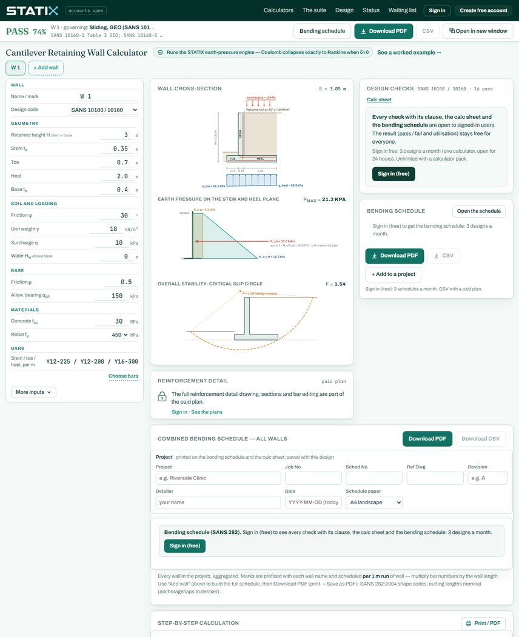Follow the See a worked example link
This screenshot has width=519, height=637.
point(409,52)
